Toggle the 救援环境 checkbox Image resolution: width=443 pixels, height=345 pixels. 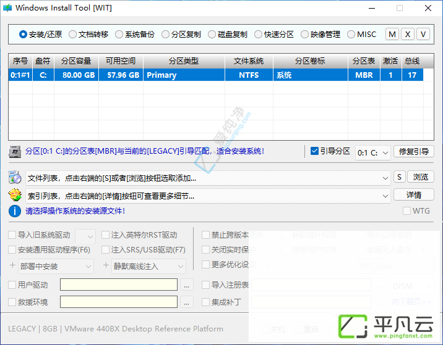12,302
